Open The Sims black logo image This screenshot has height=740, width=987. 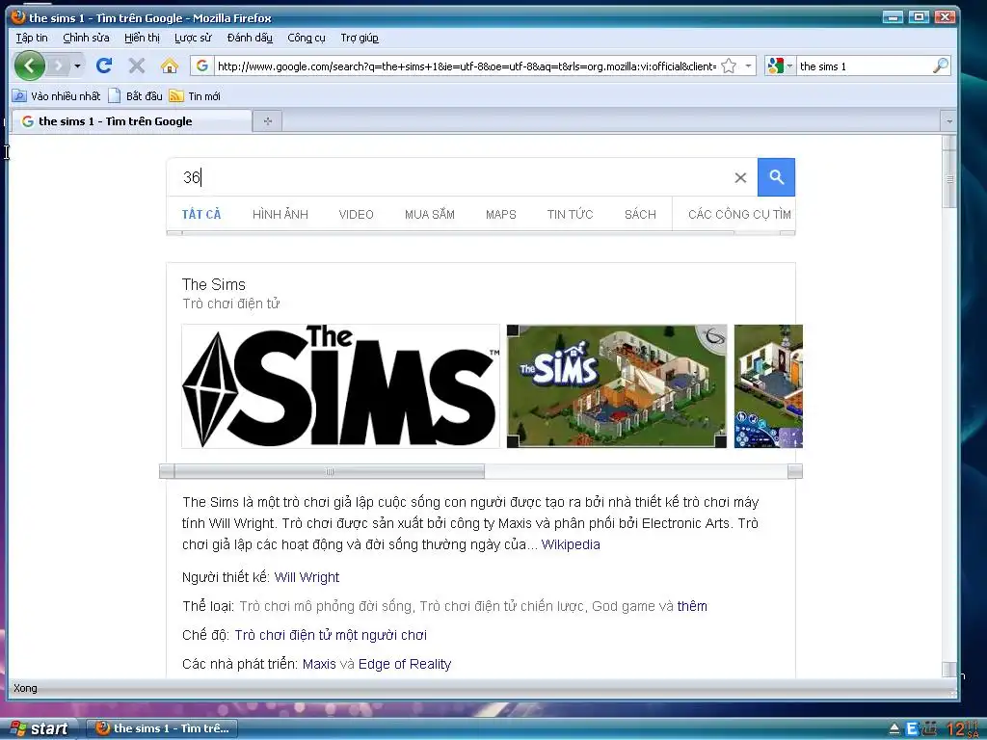point(340,385)
